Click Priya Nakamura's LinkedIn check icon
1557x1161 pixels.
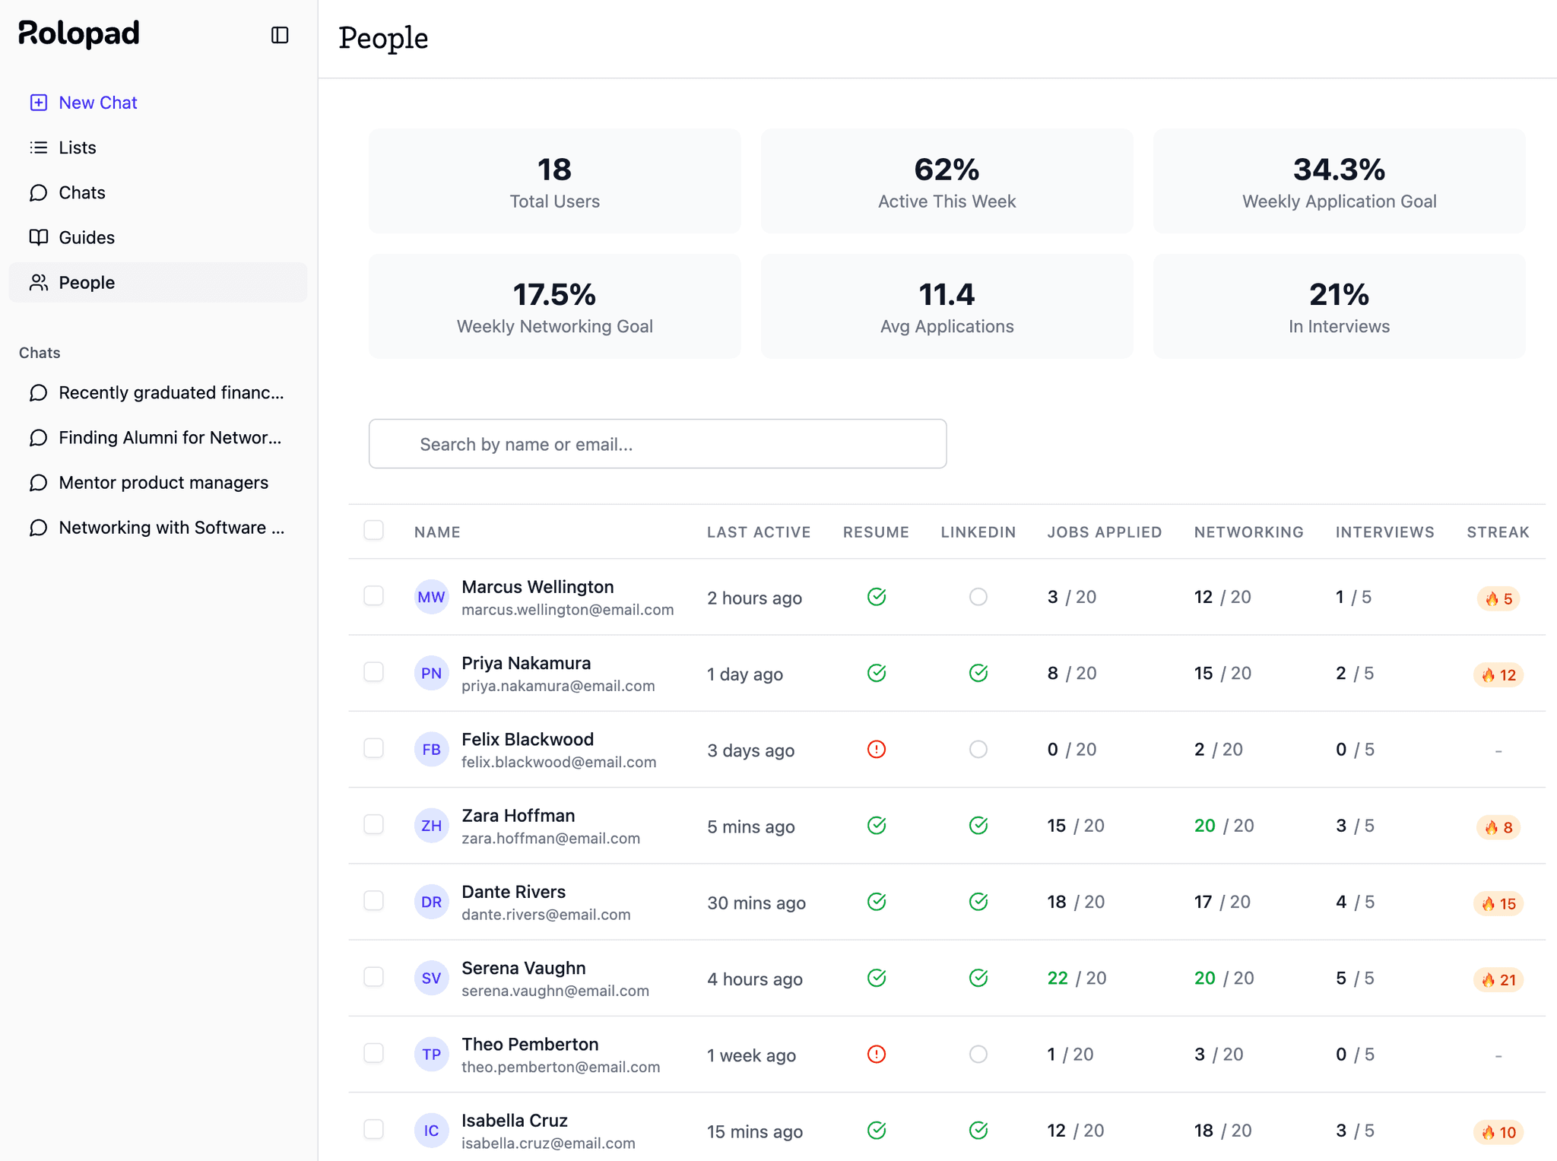coord(978,673)
